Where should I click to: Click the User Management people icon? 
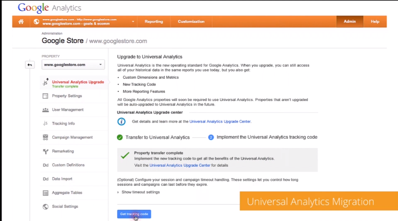point(45,110)
